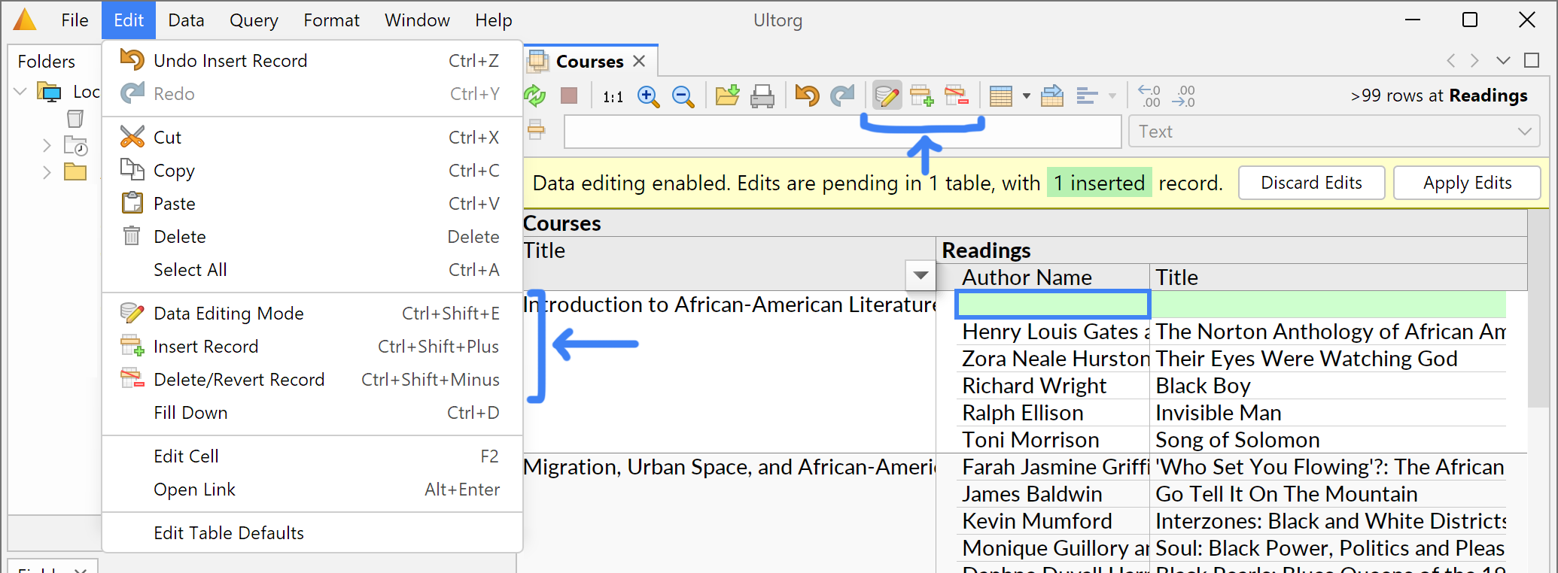Click the Zoom In magnifier icon
The image size is (1558, 573).
(648, 95)
